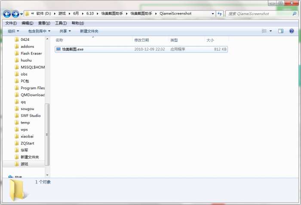301x205 pixels.
Task: Click the Forward navigation arrow
Action: pyautogui.click(x=15, y=14)
